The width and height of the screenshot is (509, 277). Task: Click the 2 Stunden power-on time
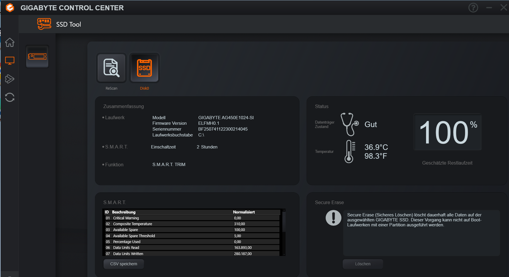(207, 147)
